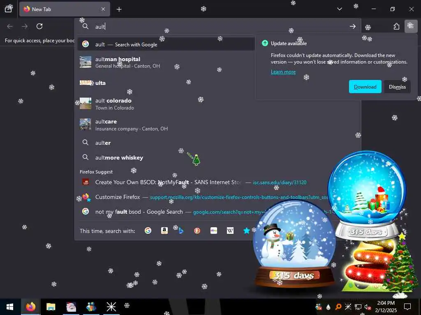Search this time with eBay icon
This screenshot has height=315, width=421.
point(214,231)
